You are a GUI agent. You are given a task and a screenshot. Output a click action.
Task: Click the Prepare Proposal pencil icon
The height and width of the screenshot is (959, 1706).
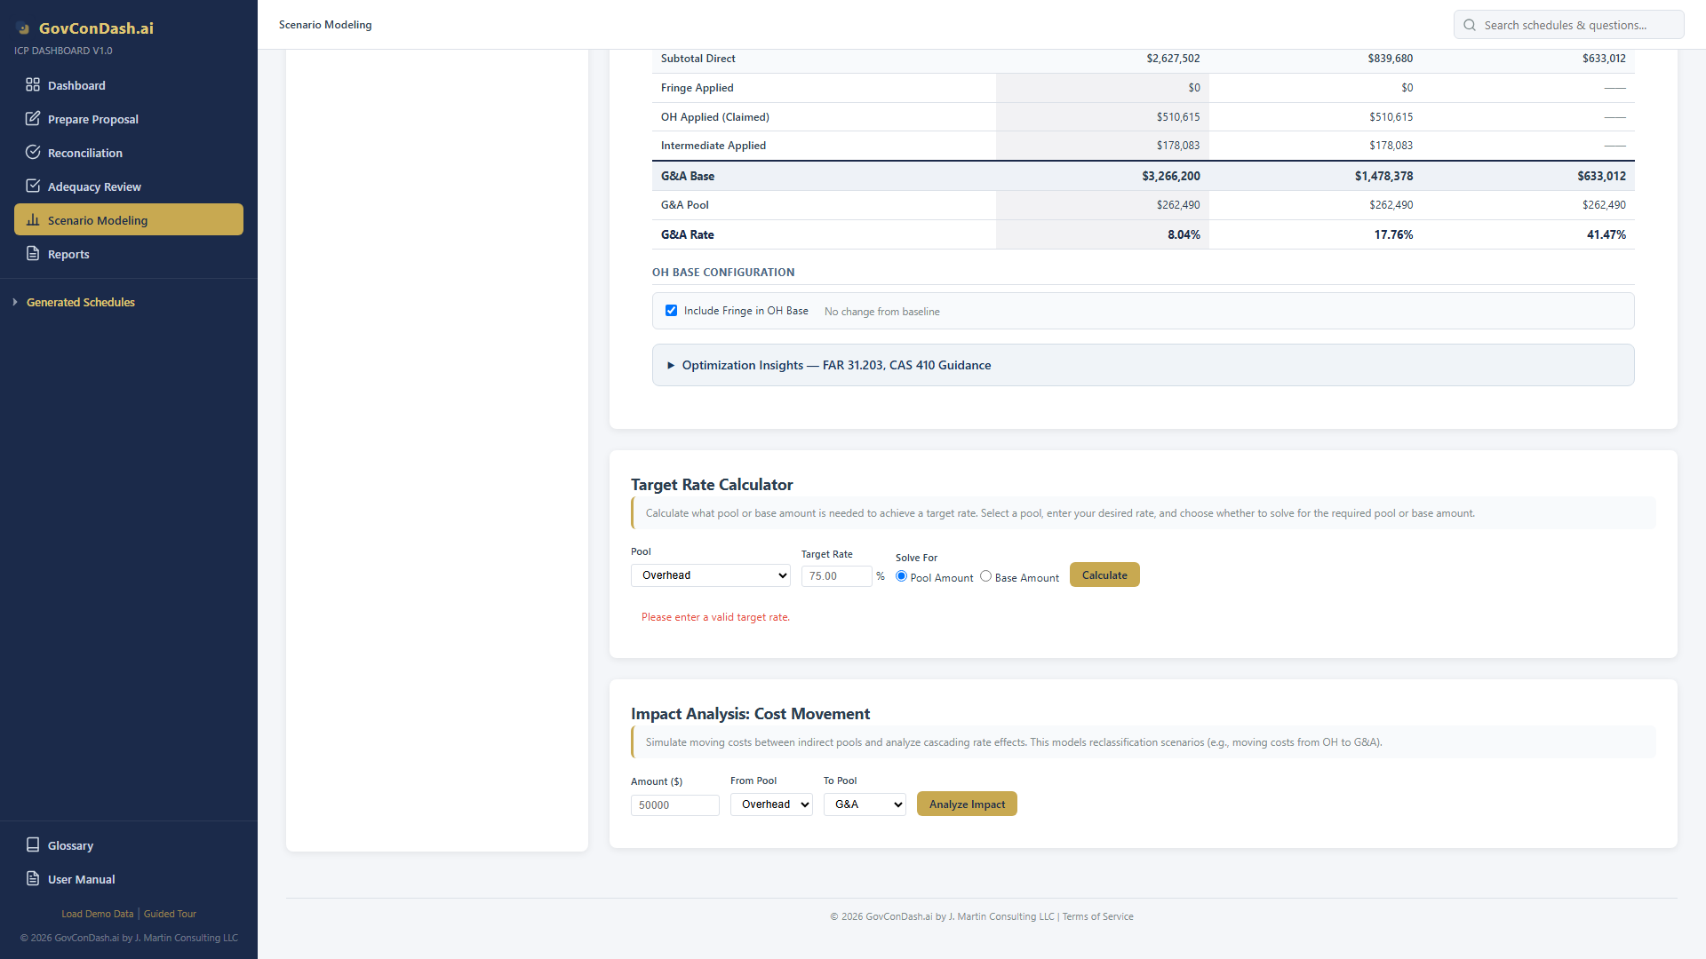pyautogui.click(x=33, y=119)
